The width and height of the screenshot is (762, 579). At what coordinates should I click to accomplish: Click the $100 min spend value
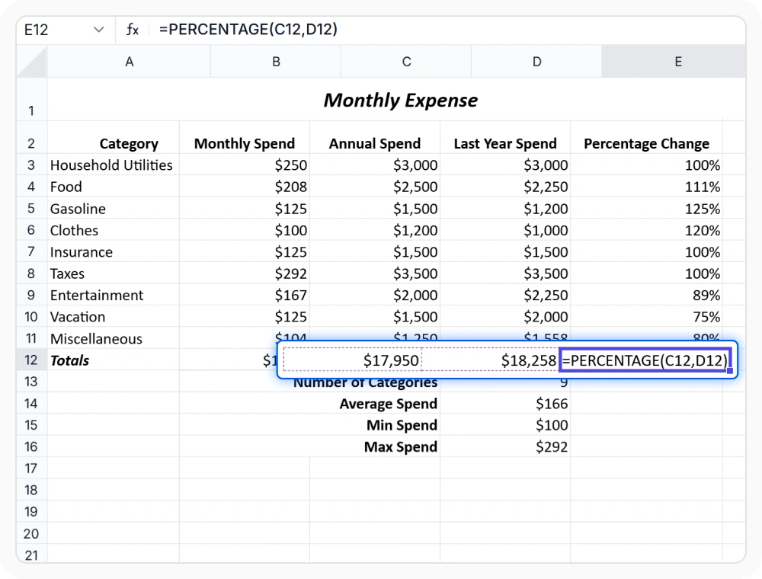tap(505, 425)
